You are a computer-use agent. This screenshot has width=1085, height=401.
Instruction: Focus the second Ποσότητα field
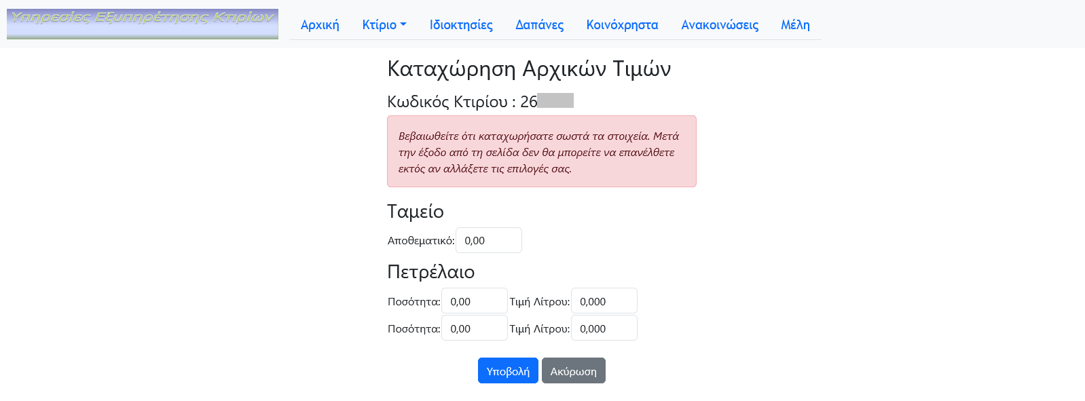pos(474,328)
